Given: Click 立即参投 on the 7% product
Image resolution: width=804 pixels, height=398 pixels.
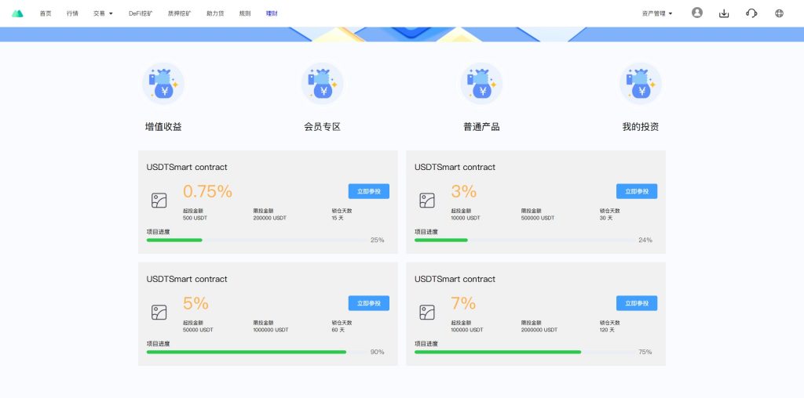Looking at the screenshot, I should point(637,303).
